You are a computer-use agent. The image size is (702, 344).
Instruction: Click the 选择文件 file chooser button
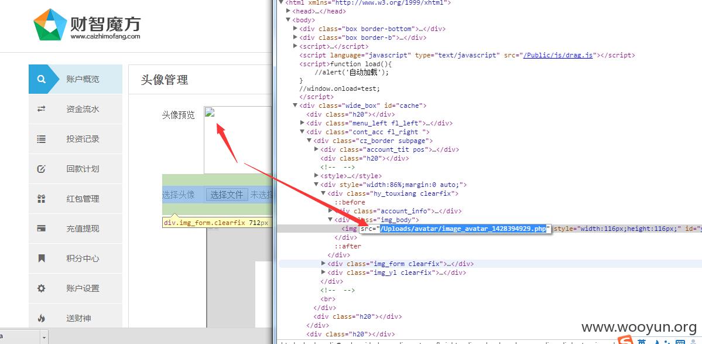(x=227, y=195)
